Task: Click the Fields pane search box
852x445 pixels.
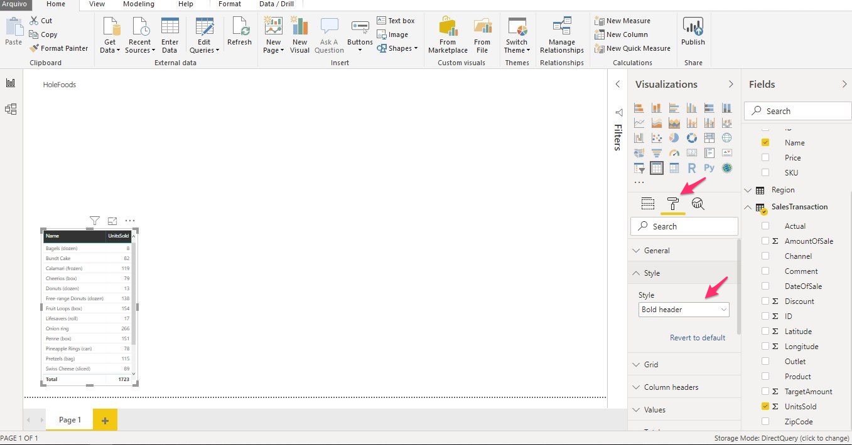Action: point(797,111)
